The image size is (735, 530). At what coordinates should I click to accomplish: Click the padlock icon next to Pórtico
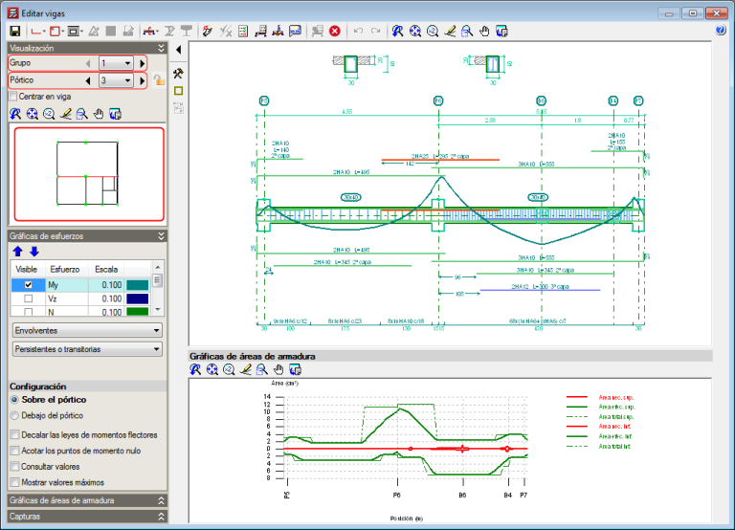159,80
